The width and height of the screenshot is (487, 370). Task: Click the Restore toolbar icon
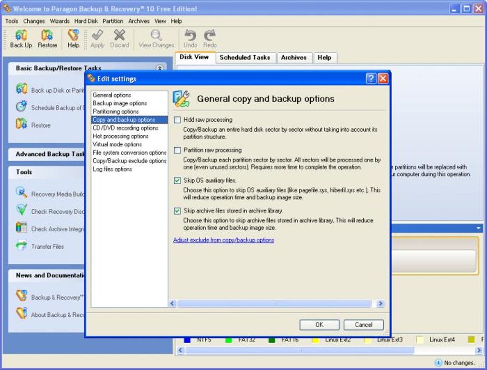pos(47,35)
